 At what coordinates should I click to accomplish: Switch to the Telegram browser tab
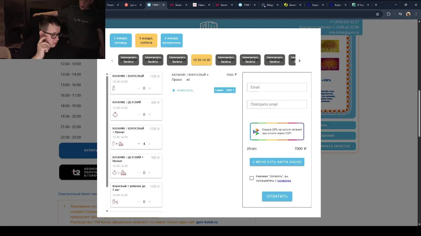270,5
